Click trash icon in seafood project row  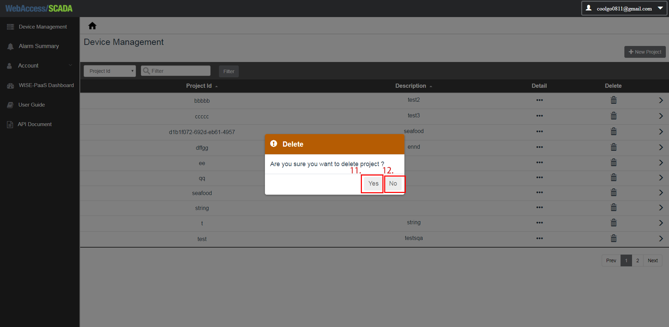point(614,192)
